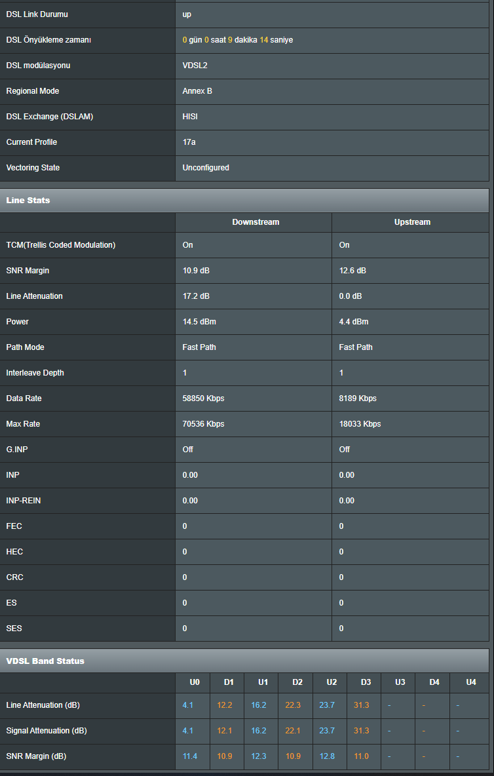Image resolution: width=494 pixels, height=776 pixels.
Task: Click the DSL Exchange value HISI
Action: coord(190,117)
